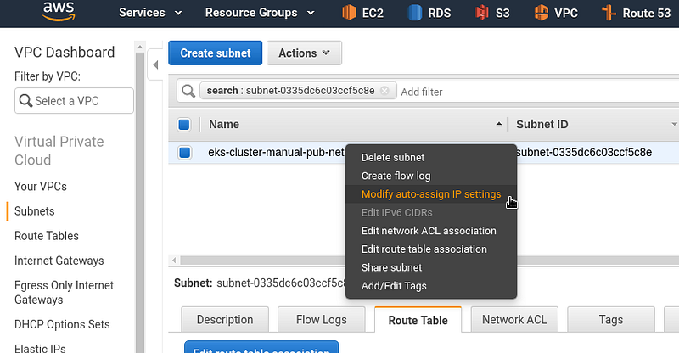Screen dimensions: 679x353
Task: Expand the Resource Groups dropdown
Action: [260, 13]
